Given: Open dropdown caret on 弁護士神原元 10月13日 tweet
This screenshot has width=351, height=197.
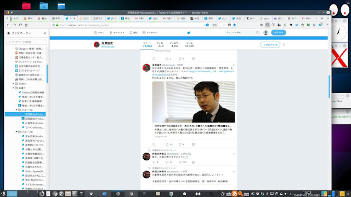Looking at the screenshot, I should point(234,154).
